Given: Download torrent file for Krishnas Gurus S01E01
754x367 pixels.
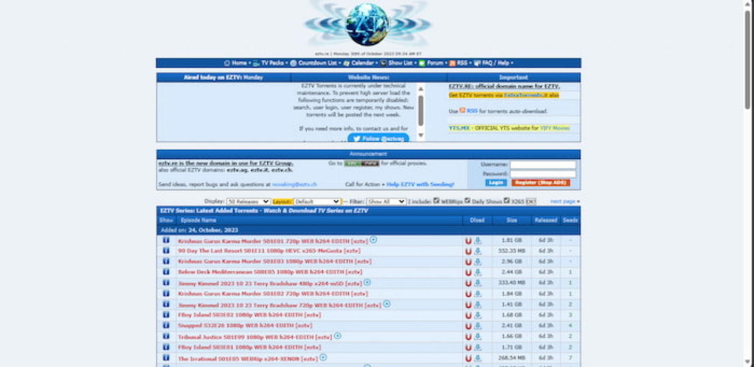Looking at the screenshot, I should 477,241.
